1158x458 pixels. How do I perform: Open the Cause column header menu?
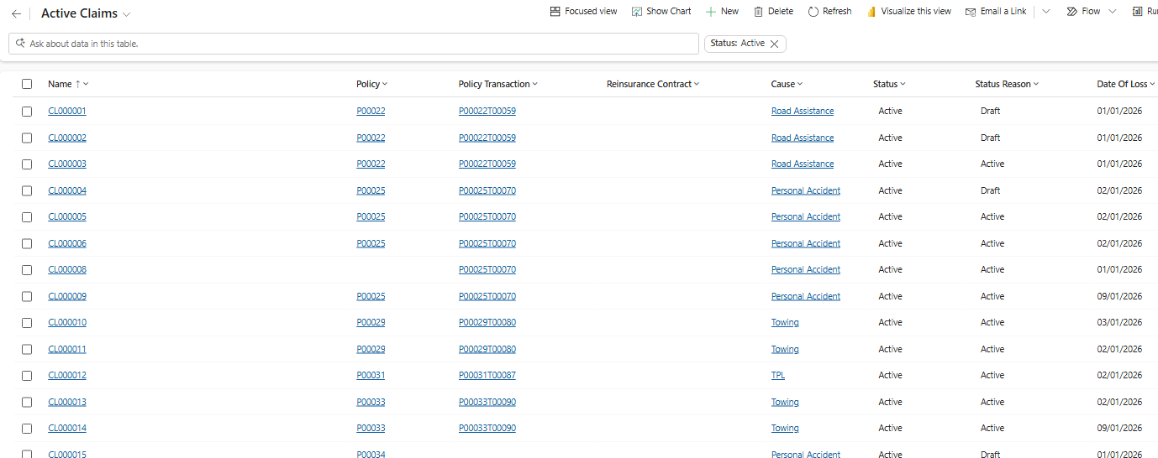(787, 84)
